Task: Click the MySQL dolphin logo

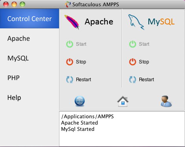Action: click(136, 22)
